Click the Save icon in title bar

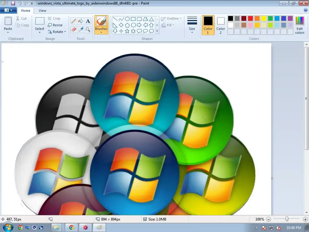[13, 3]
